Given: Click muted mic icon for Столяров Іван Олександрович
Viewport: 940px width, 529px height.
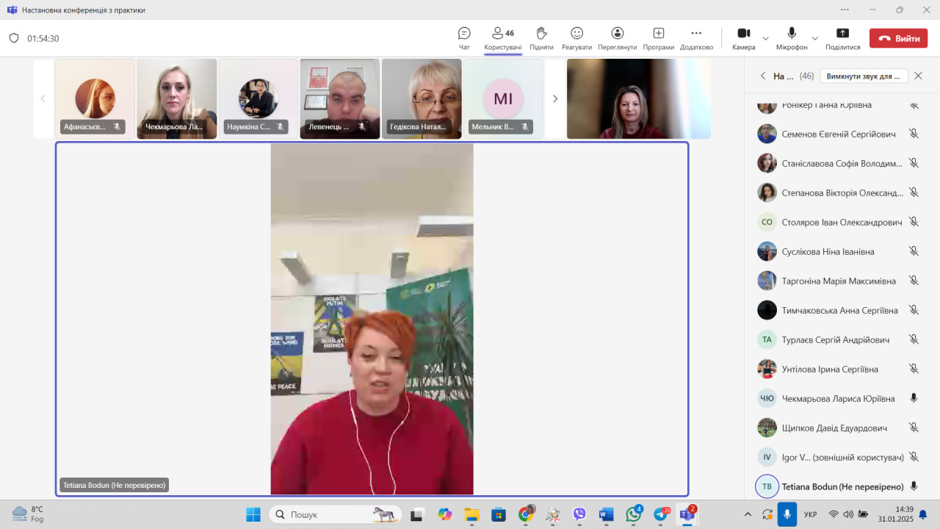Looking at the screenshot, I should click(914, 222).
